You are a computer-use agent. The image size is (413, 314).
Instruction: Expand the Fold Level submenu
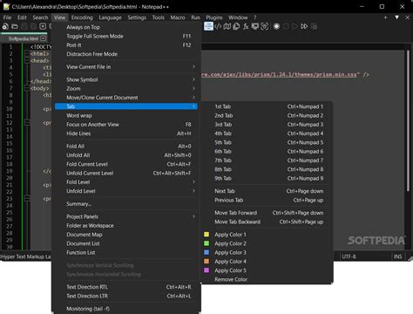tap(126, 182)
